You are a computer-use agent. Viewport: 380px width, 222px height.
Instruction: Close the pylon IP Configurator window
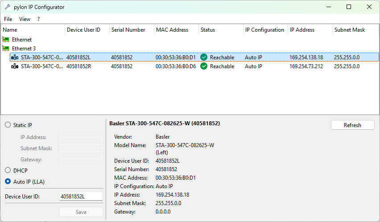point(369,7)
